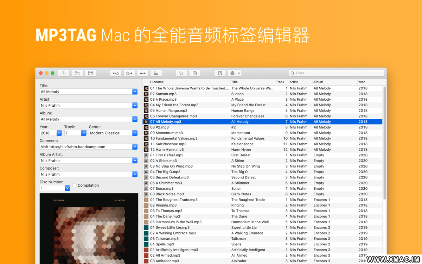The width and height of the screenshot is (422, 264).
Task: Click cover icon beside 12 Harm Hymn.mp3
Action: (x=146, y=150)
